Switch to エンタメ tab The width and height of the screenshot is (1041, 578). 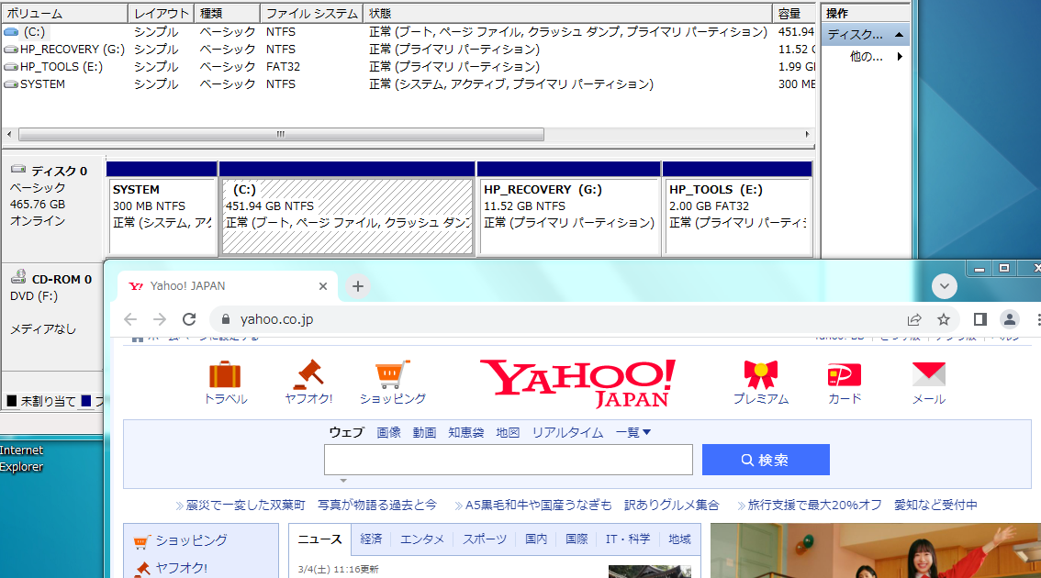pos(421,539)
